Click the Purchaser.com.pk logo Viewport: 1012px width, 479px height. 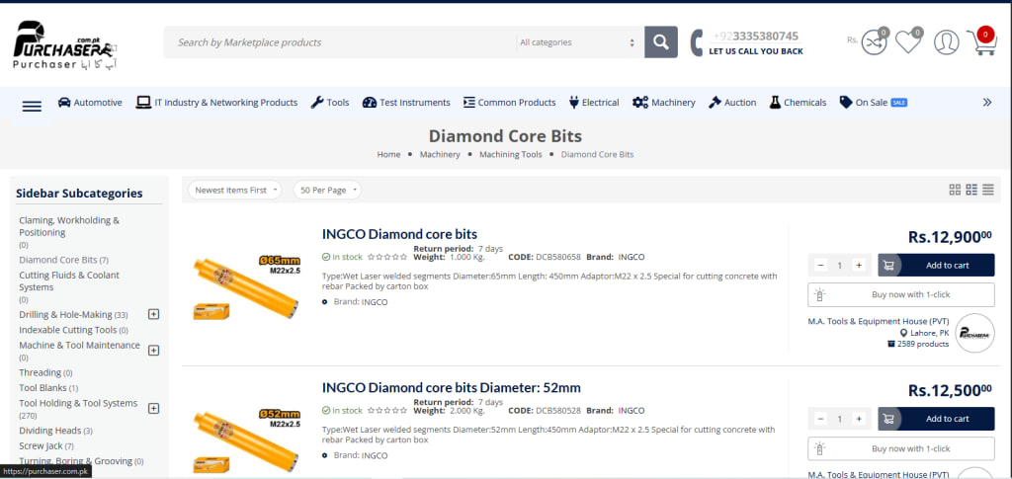(x=64, y=43)
